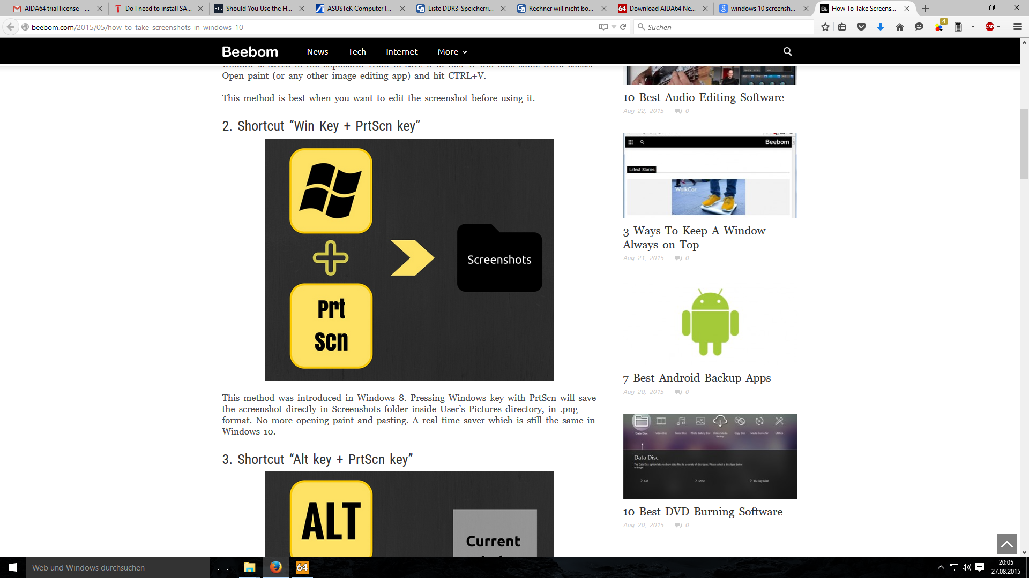
Task: Open the Downloads arrow icon
Action: [x=880, y=27]
